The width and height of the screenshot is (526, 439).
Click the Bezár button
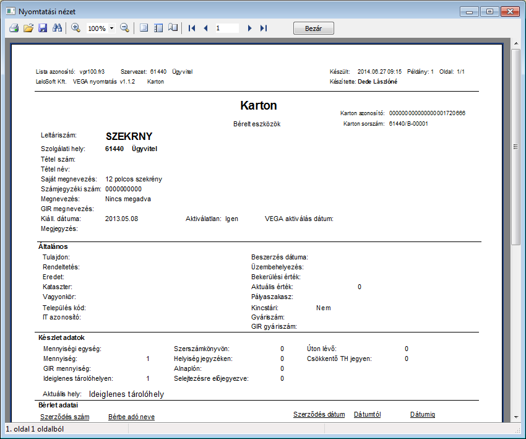[x=314, y=28]
